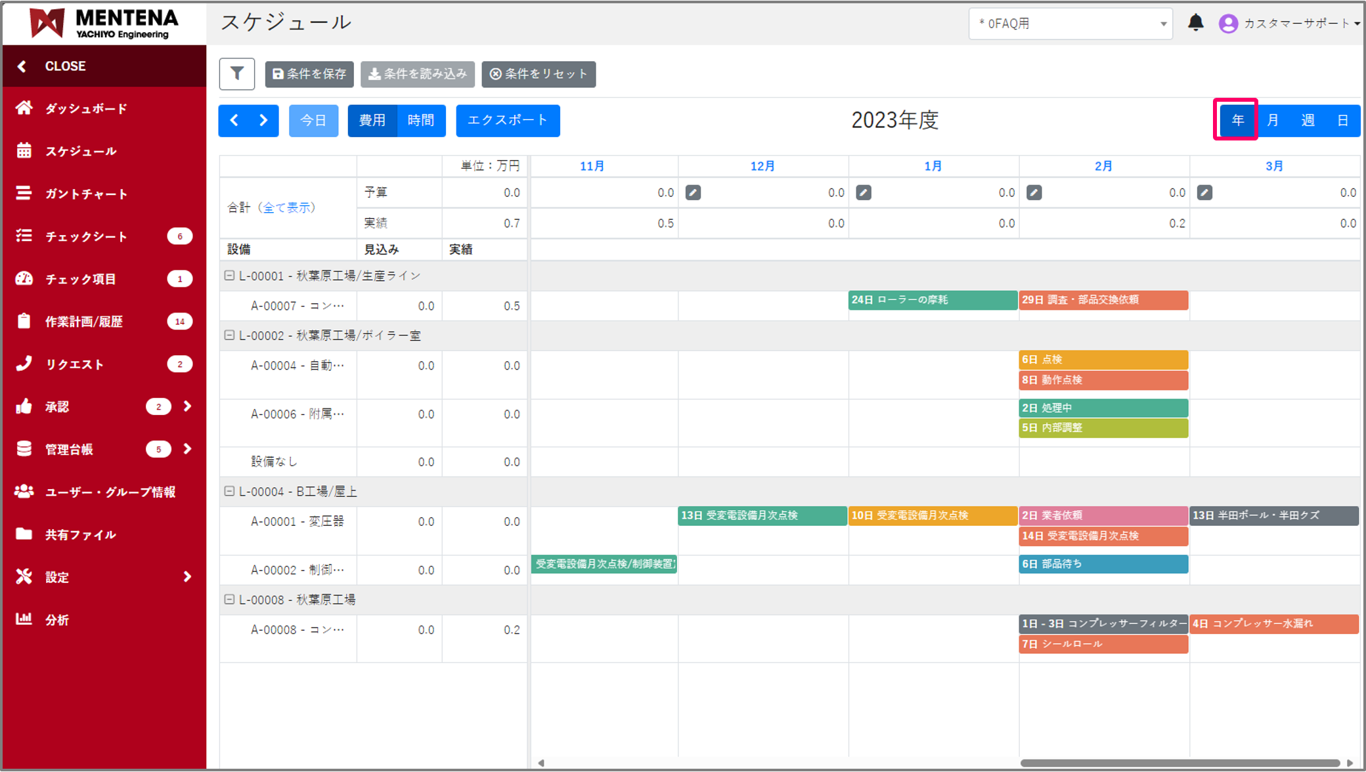Collapse the L-00001 秋葉原工場/生産ライン group
1366x772 pixels.
pyautogui.click(x=229, y=276)
